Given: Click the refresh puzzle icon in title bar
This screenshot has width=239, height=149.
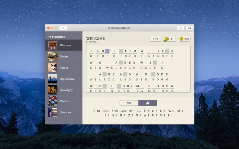Looking at the screenshot, I should tap(181, 28).
